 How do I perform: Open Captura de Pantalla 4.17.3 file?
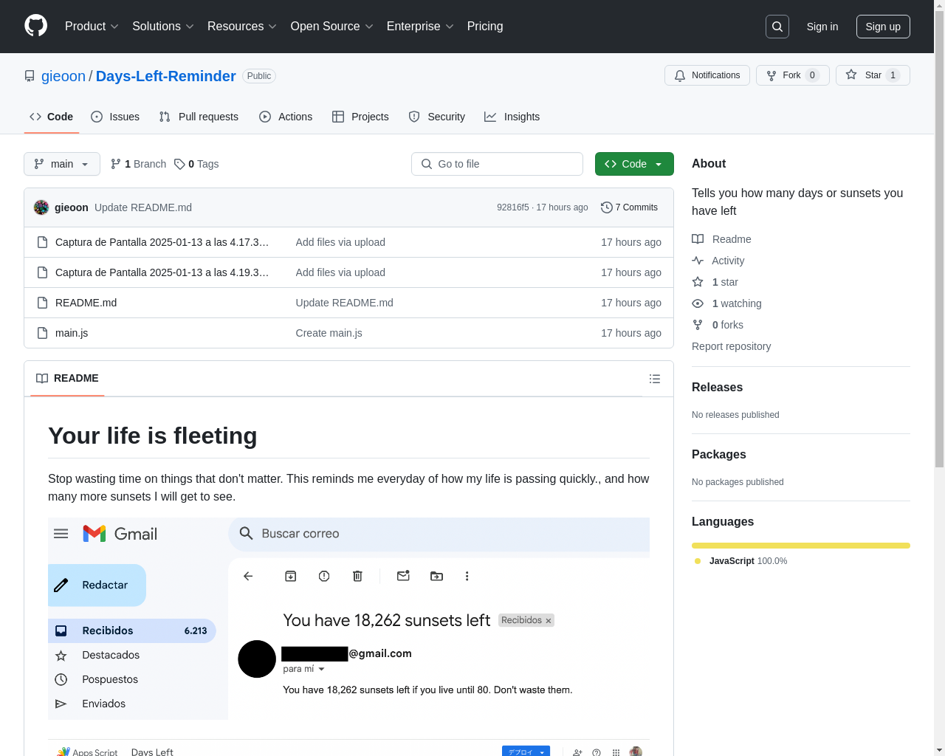click(x=162, y=242)
